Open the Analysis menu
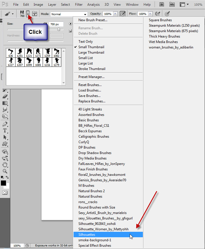The image size is (205, 249). (93, 5)
